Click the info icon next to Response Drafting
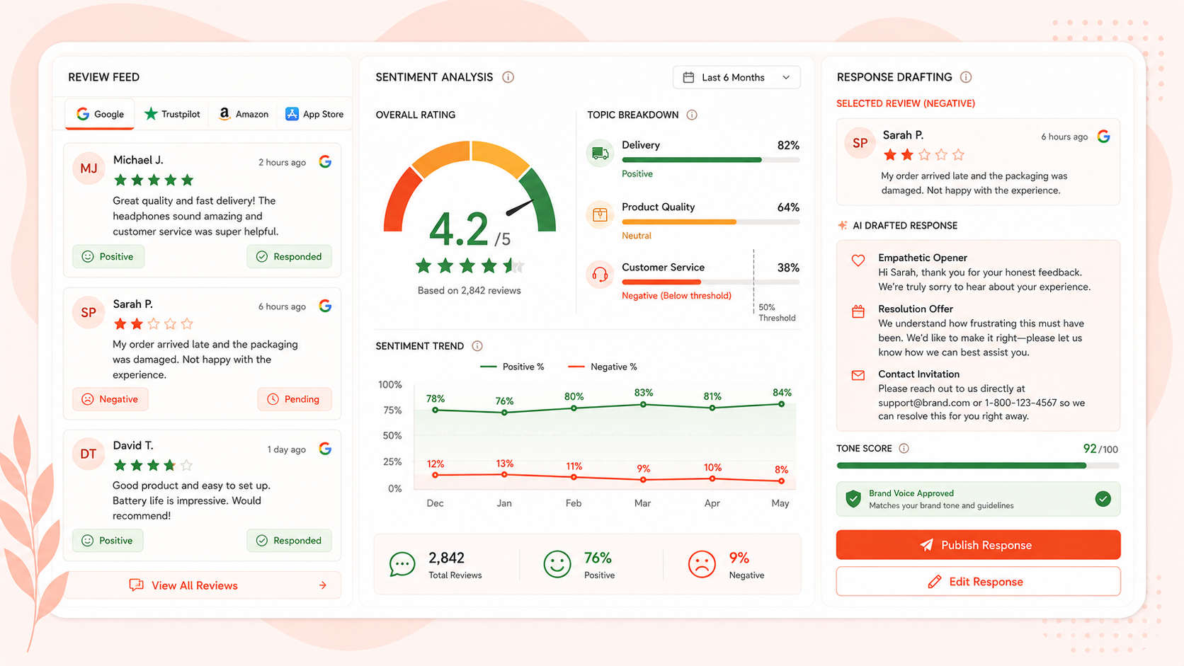 point(966,77)
